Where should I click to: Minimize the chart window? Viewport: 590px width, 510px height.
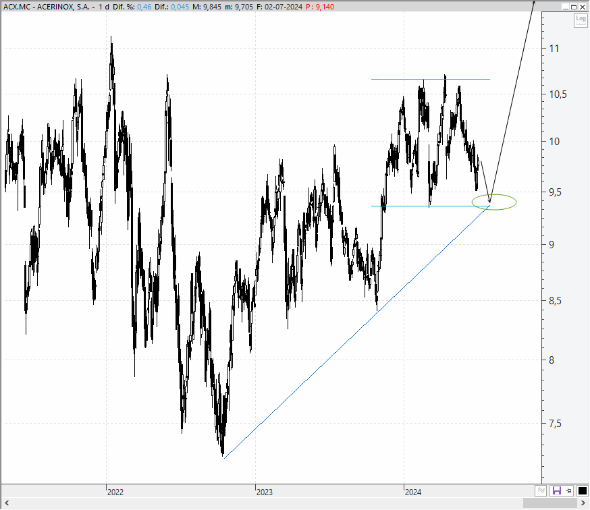pos(566,7)
